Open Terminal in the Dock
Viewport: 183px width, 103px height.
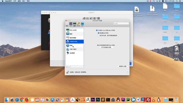coord(108,100)
